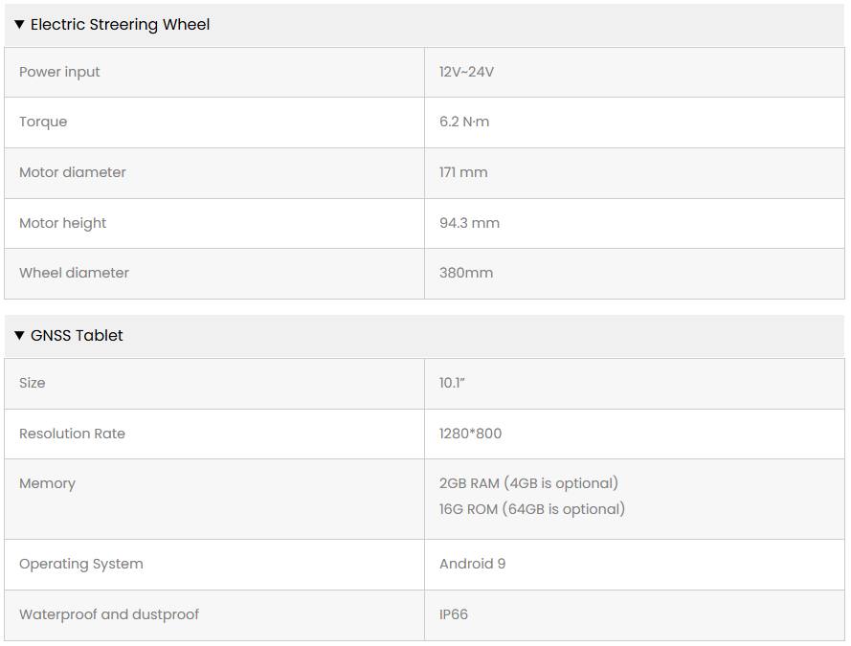Click the GNSS Tablet header title
851x646 pixels.
pos(77,336)
